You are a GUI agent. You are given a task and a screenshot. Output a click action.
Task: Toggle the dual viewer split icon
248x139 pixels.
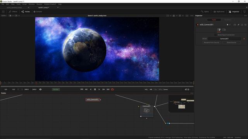coord(187,15)
